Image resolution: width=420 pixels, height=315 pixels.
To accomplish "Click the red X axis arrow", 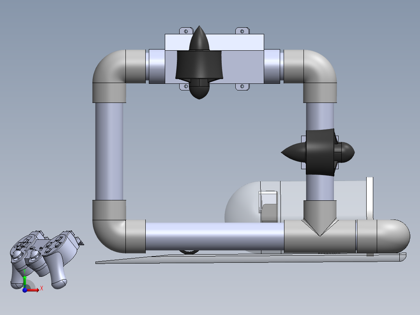I will (34, 290).
